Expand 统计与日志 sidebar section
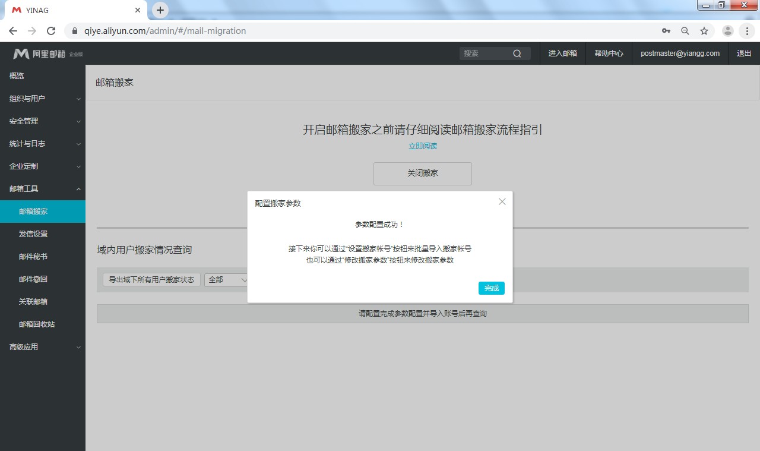Viewport: 760px width, 451px height. [x=43, y=144]
